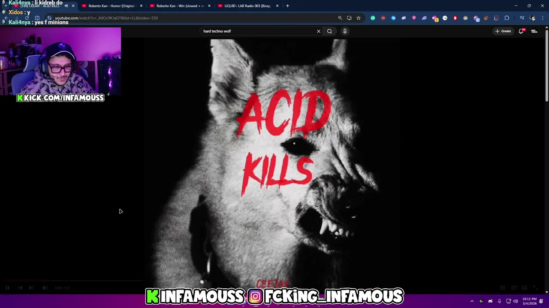
Task: Open the Shazam blue extension icon
Action: pyautogui.click(x=393, y=18)
